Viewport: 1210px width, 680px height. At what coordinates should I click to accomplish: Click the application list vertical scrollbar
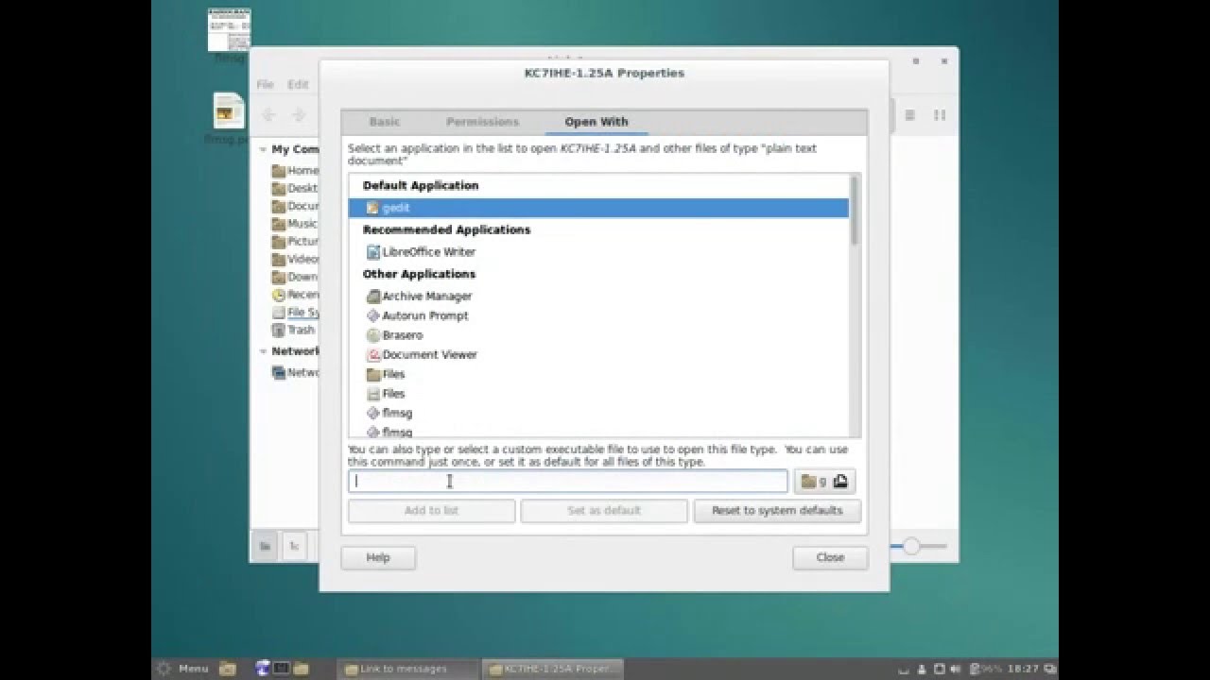[x=856, y=212]
